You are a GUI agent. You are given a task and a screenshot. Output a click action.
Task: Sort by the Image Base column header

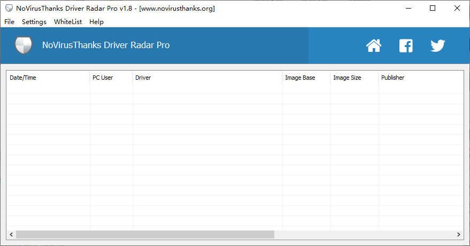click(x=306, y=78)
